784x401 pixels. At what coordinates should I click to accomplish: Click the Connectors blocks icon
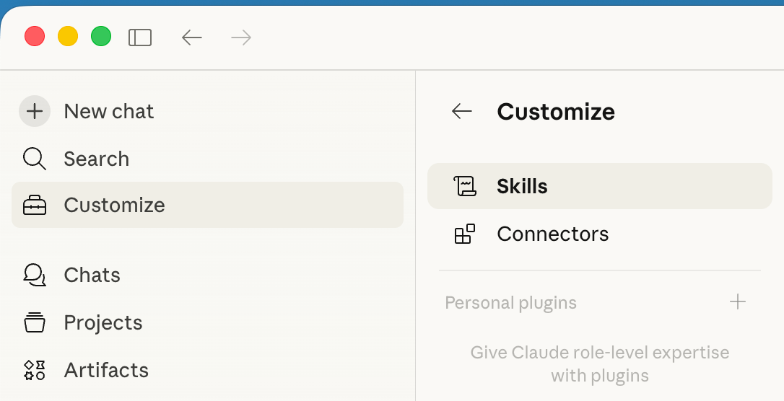point(464,234)
